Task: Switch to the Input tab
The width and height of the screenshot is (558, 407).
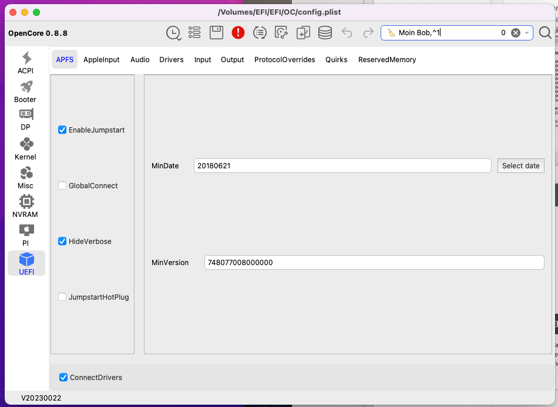Action: click(x=203, y=59)
